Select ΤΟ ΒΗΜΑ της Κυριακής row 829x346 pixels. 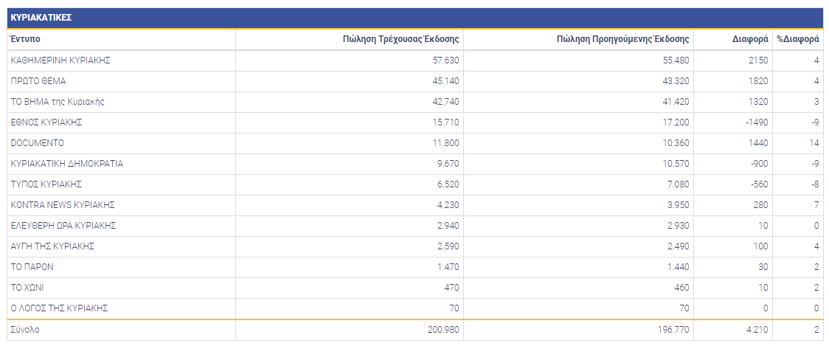click(x=58, y=102)
